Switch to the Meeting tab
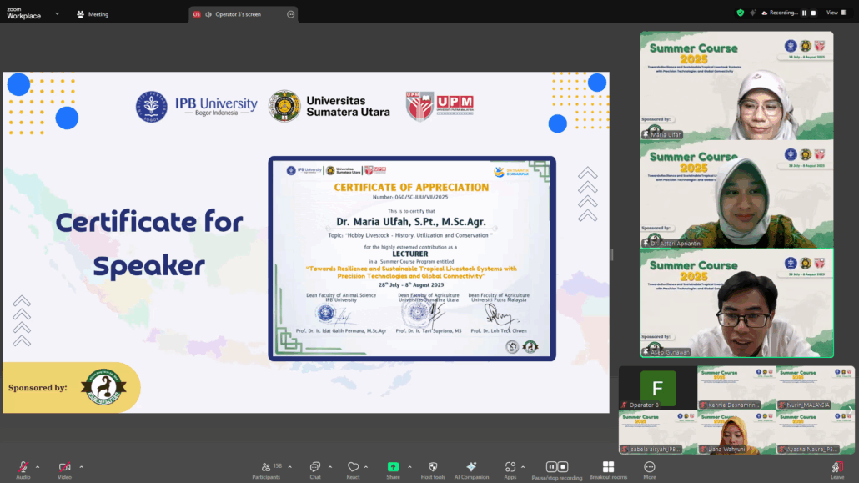The width and height of the screenshot is (859, 483). point(93,14)
